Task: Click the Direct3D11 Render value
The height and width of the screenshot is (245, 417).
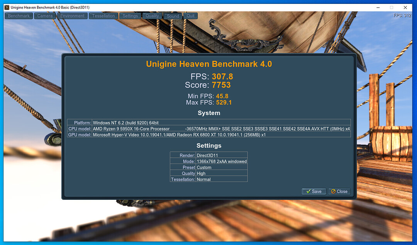Action: (207, 155)
